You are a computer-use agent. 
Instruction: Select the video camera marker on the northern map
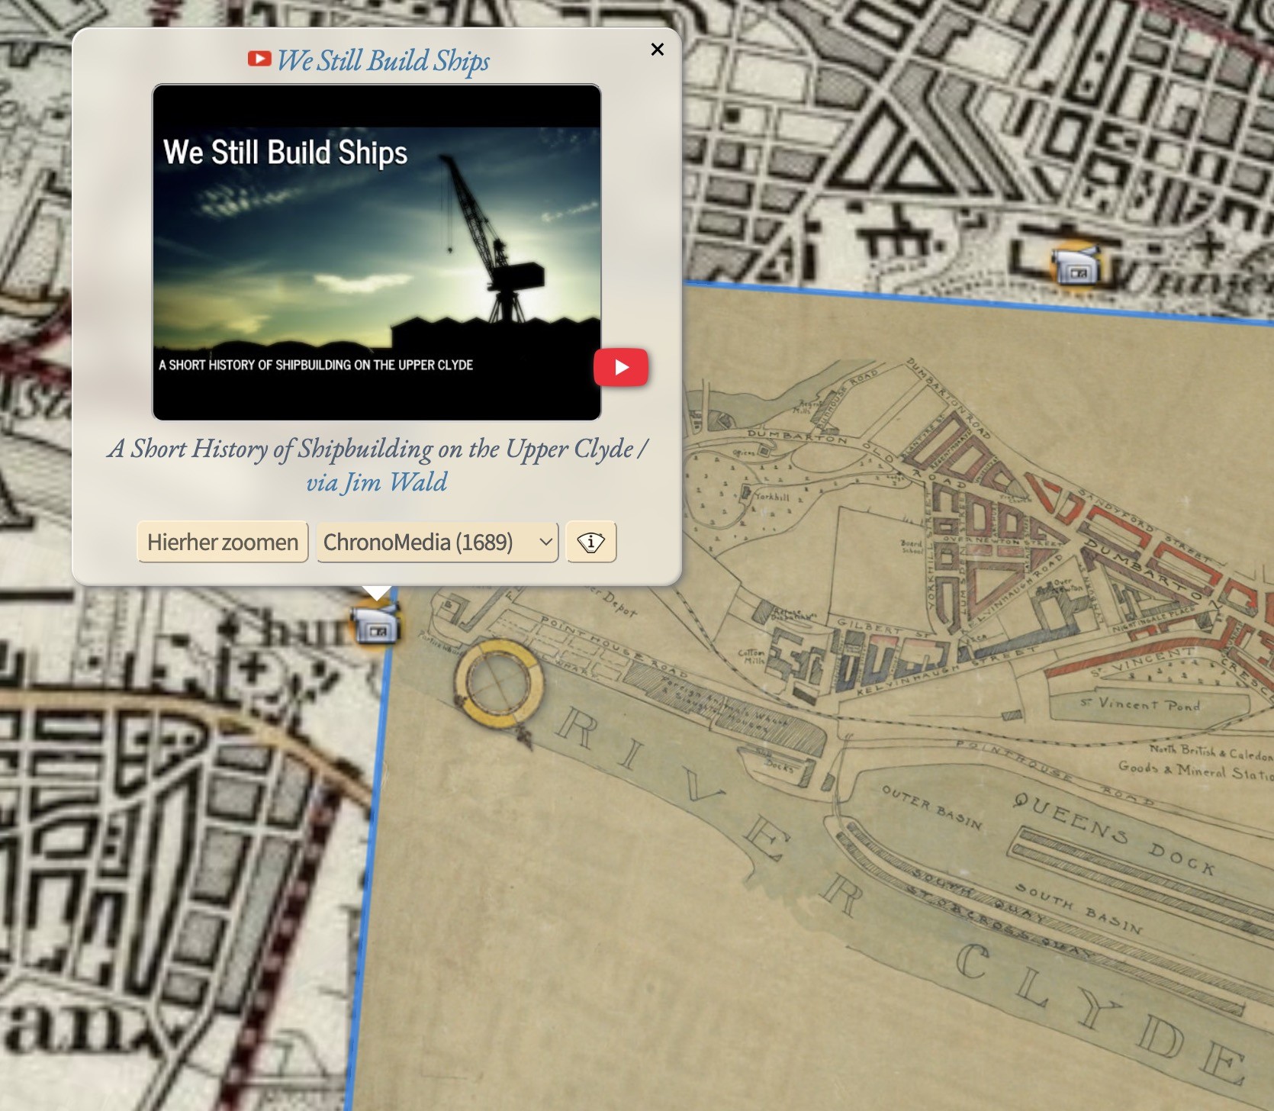pyautogui.click(x=1076, y=264)
